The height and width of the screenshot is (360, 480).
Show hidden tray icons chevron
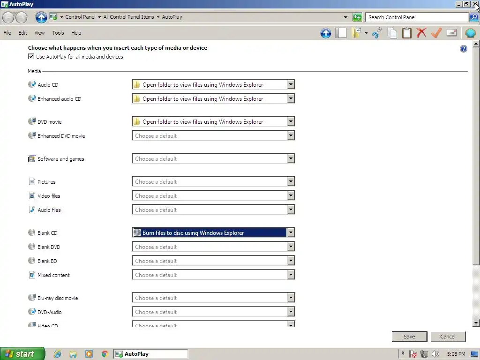pos(403,353)
